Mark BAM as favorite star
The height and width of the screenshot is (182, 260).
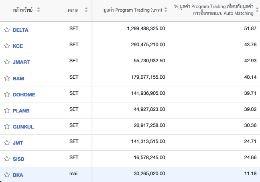point(7,78)
